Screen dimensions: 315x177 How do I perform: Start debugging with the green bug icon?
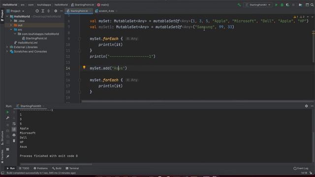coord(282,5)
